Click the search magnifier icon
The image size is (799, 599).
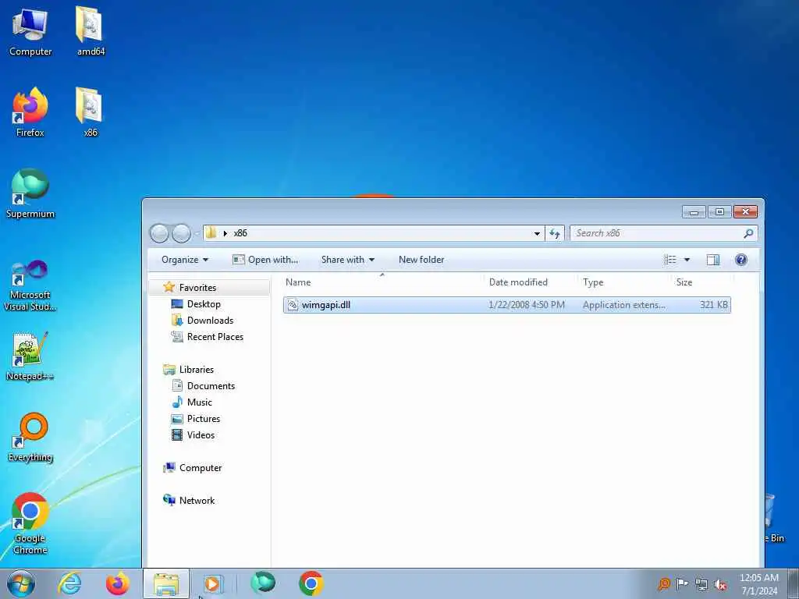pos(748,233)
